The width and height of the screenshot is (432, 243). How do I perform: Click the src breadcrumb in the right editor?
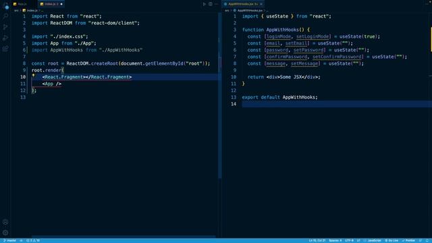pos(227,11)
